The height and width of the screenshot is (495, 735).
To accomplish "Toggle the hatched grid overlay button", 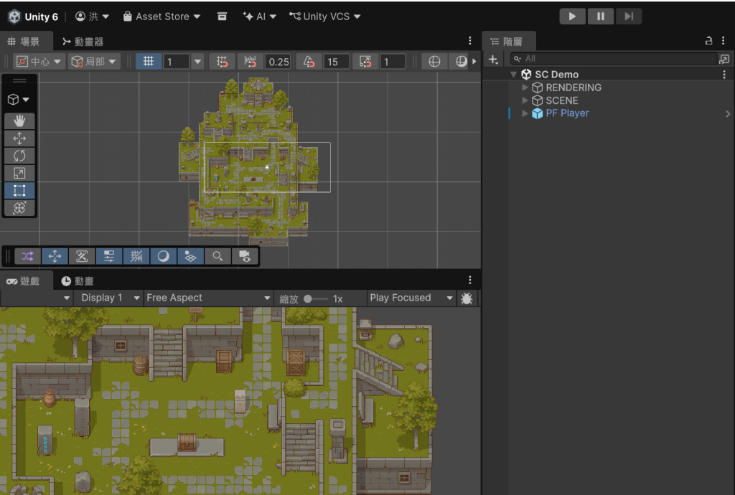I will click(136, 256).
